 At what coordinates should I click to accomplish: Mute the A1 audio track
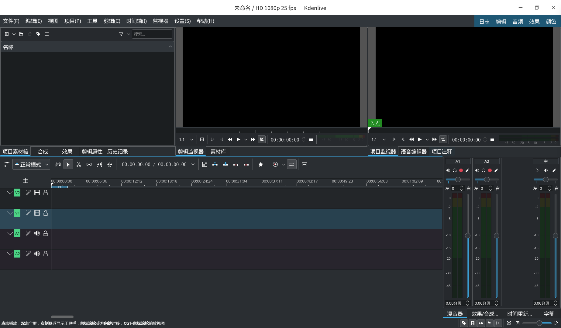click(x=37, y=233)
